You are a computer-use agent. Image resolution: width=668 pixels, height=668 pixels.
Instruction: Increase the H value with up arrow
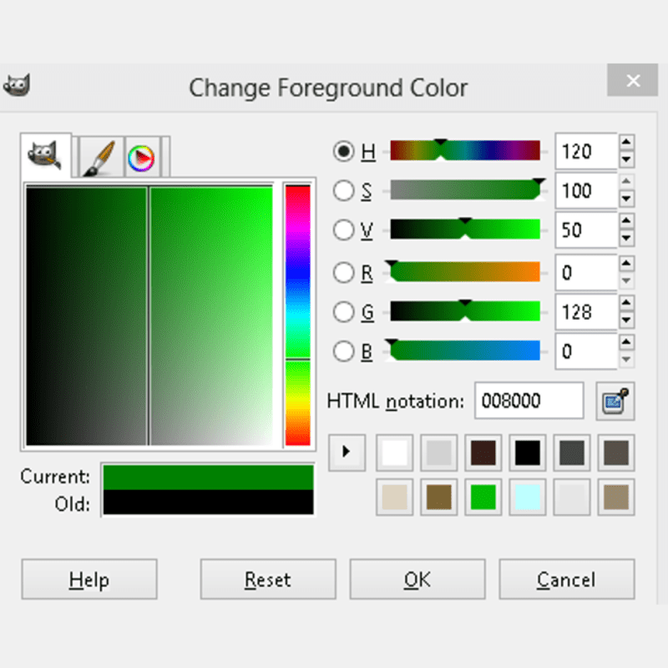pyautogui.click(x=626, y=143)
